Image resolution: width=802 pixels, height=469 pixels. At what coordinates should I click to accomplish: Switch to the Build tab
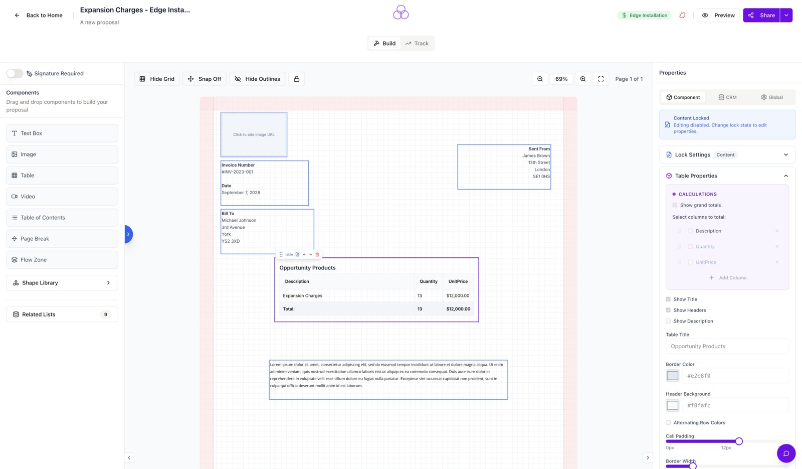click(384, 43)
